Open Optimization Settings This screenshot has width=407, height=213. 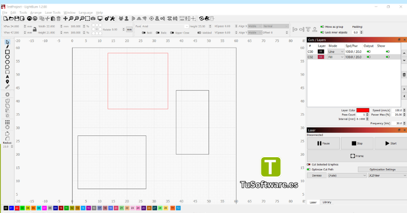[383, 169]
